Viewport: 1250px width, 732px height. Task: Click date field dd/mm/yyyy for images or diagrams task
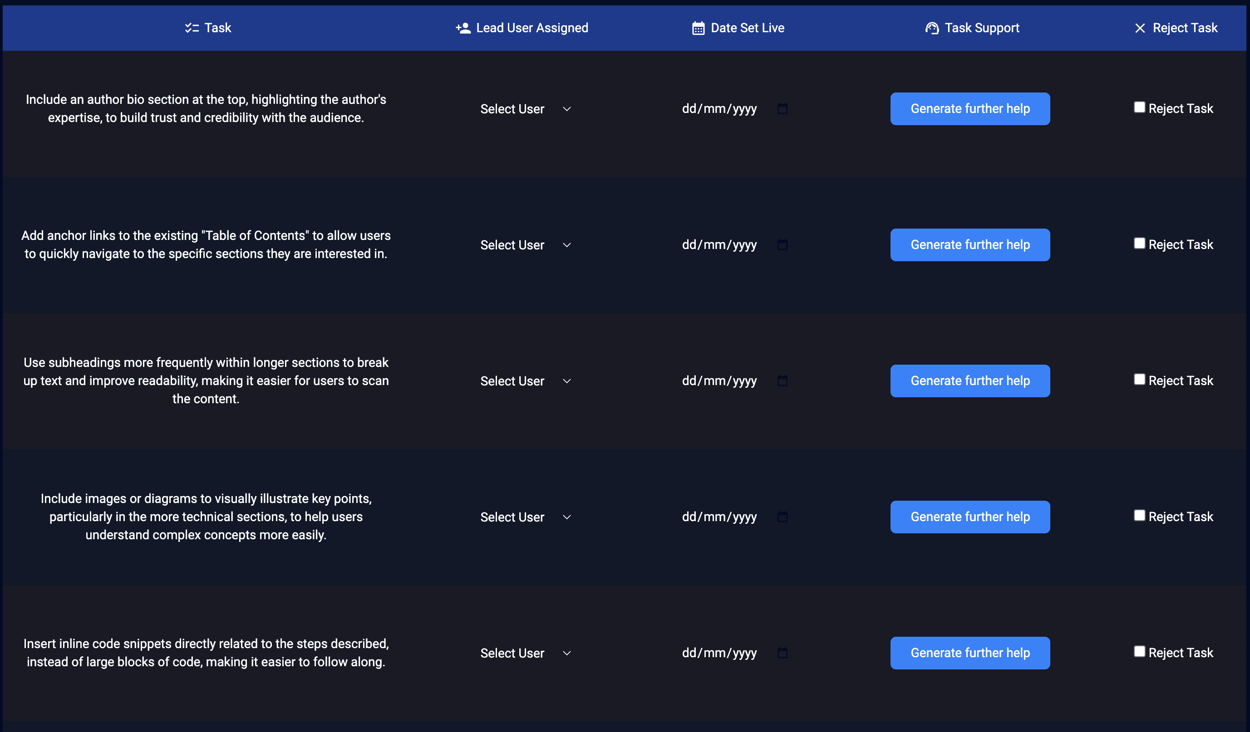tap(719, 517)
